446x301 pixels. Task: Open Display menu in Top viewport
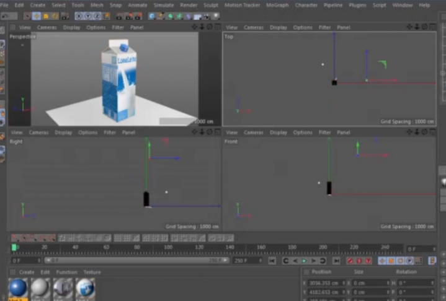coord(278,27)
